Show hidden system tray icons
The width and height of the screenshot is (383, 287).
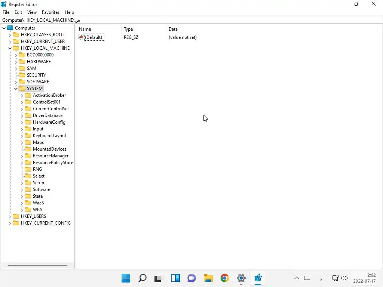coord(296,278)
